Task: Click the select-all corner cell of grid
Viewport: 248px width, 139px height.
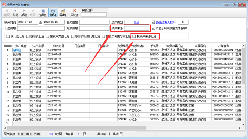Action: pos(8,46)
